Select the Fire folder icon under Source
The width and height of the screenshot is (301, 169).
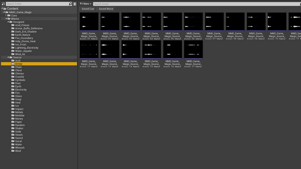click(13, 94)
